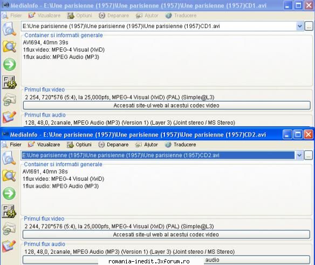Open Vizualizare menu in CD1 window
Image resolution: width=315 pixels, height=265 pixels.
point(44,16)
